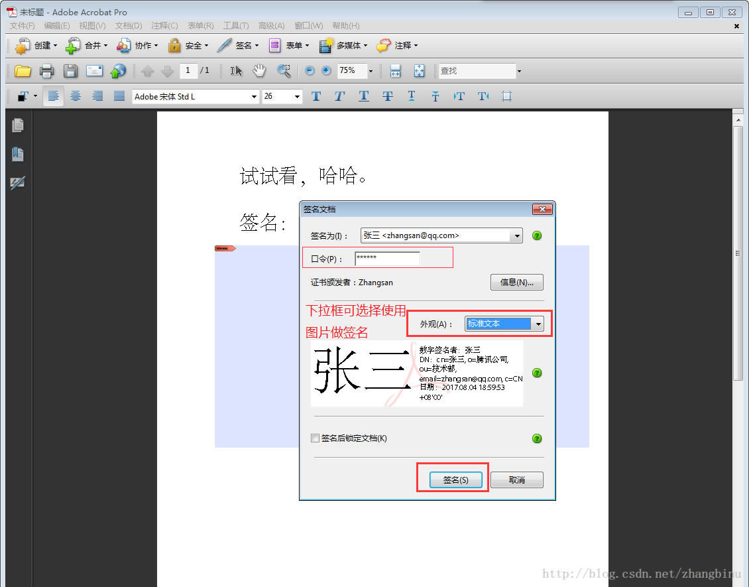Click the Info (信息) button

pos(517,283)
